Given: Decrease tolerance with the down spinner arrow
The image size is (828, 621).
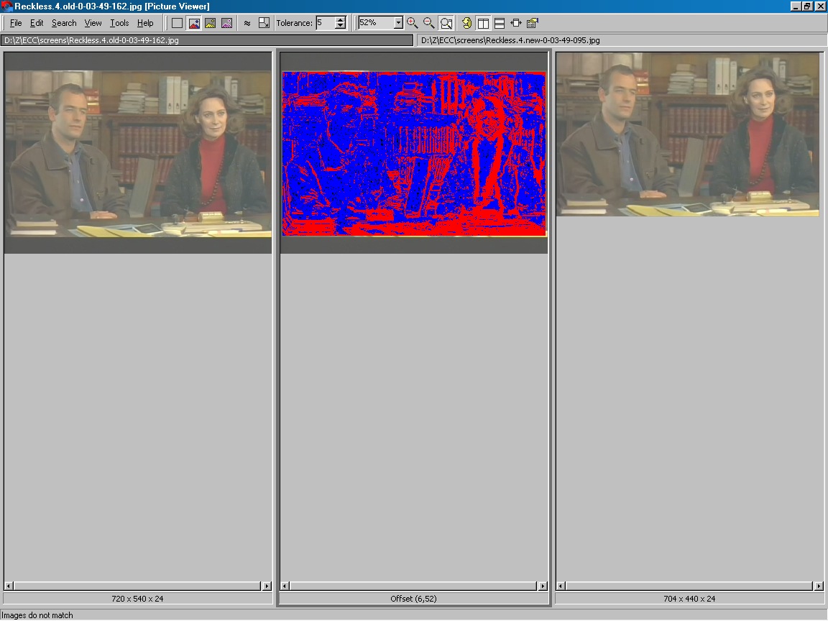Looking at the screenshot, I should coord(341,26).
